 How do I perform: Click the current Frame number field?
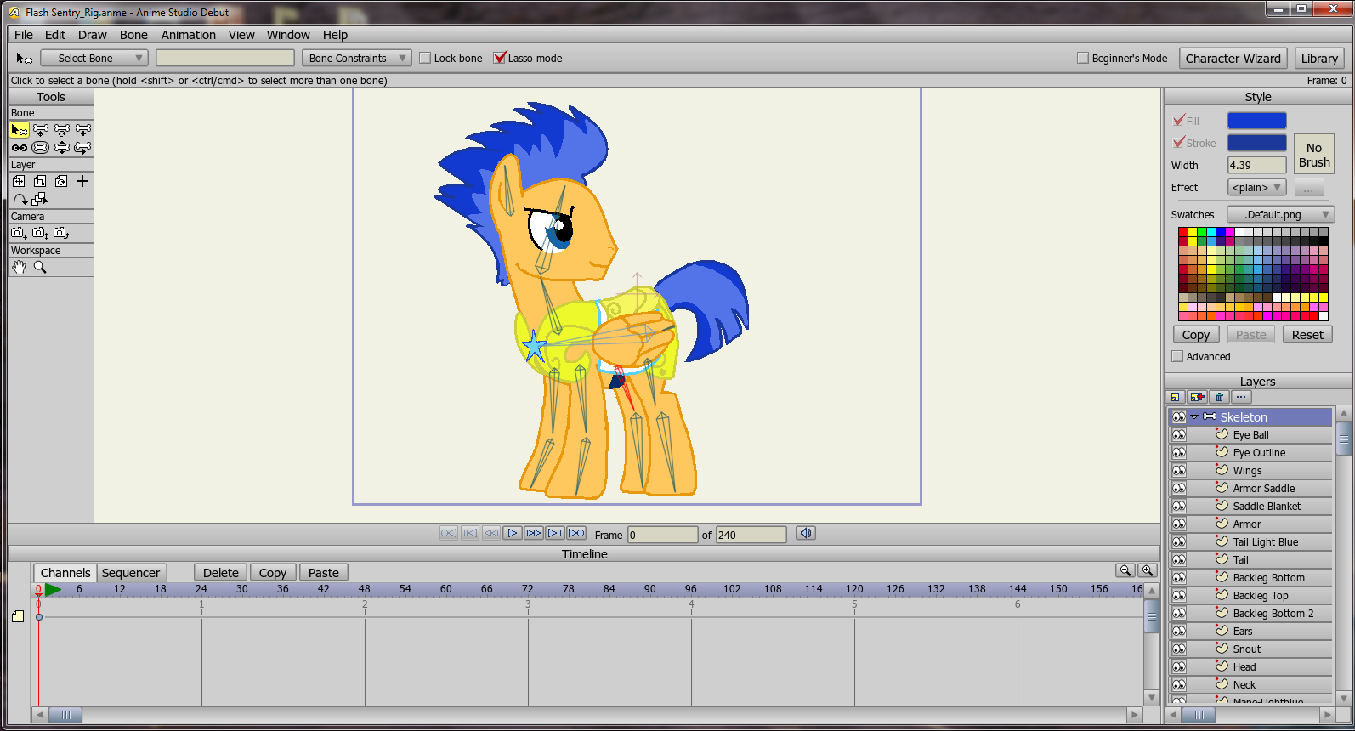tap(663, 535)
